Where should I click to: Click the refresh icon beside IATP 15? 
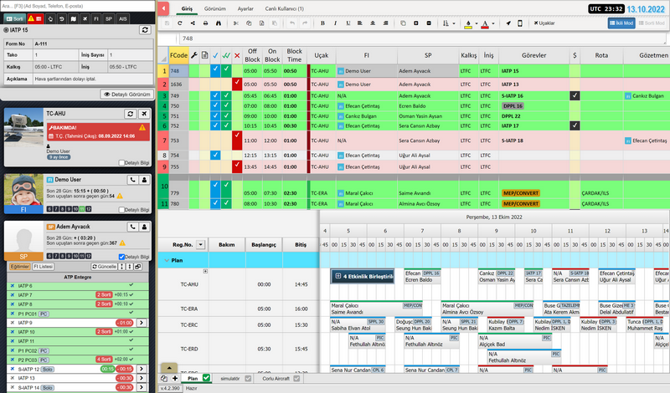tap(144, 29)
